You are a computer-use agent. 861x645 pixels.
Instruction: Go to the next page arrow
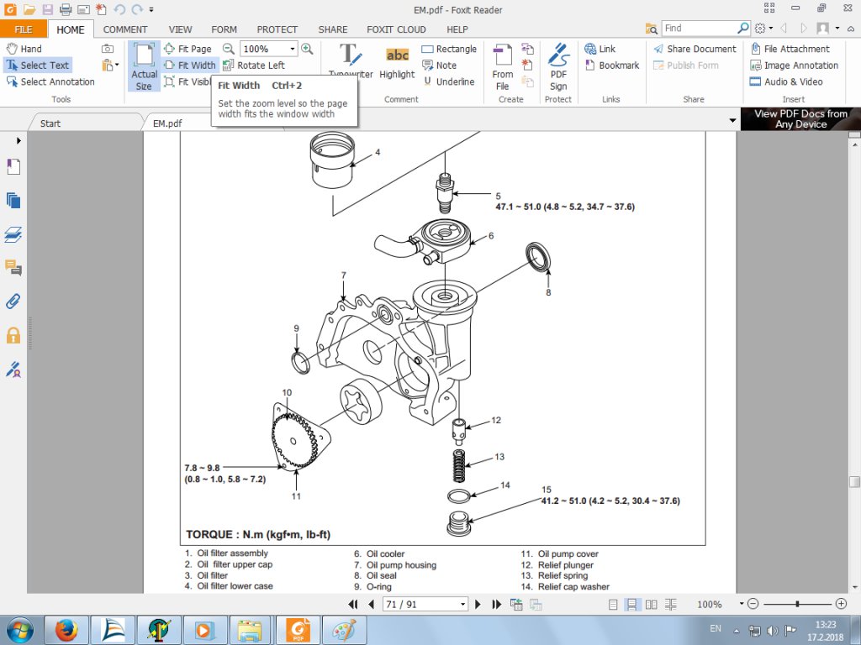point(478,604)
